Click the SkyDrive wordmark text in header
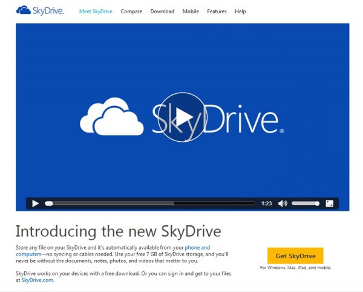Screen dimensions: 363x292 tap(48, 11)
